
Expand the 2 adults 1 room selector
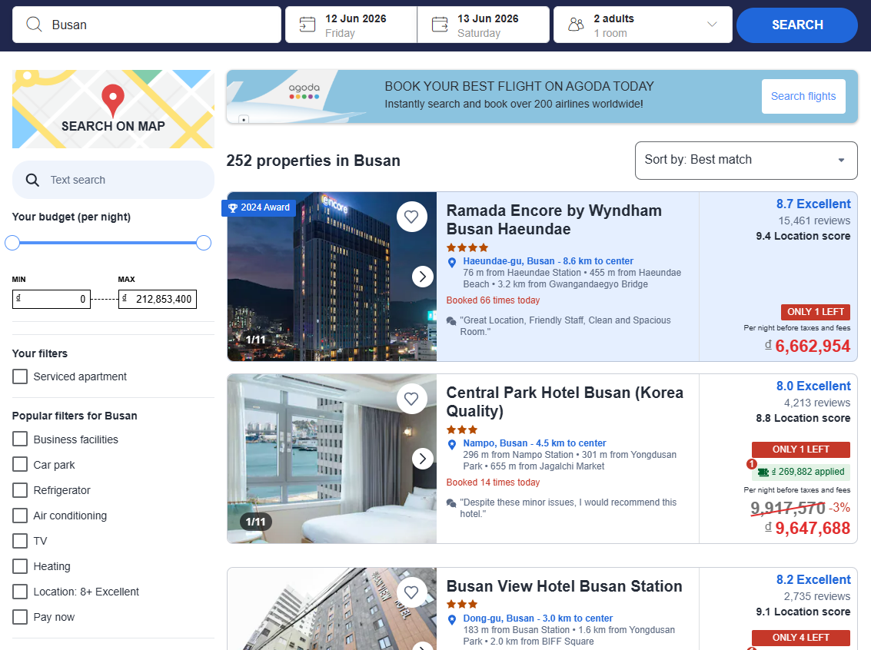[641, 25]
